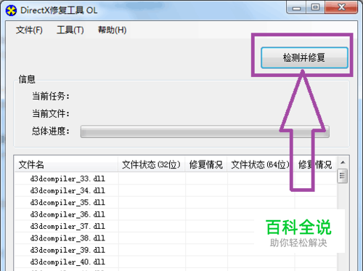Viewport: 363px width, 271px height.
Task: Open the 帮助(H) menu
Action: tap(112, 30)
